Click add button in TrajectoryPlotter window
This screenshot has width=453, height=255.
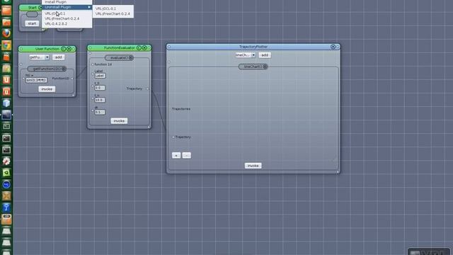tap(265, 55)
